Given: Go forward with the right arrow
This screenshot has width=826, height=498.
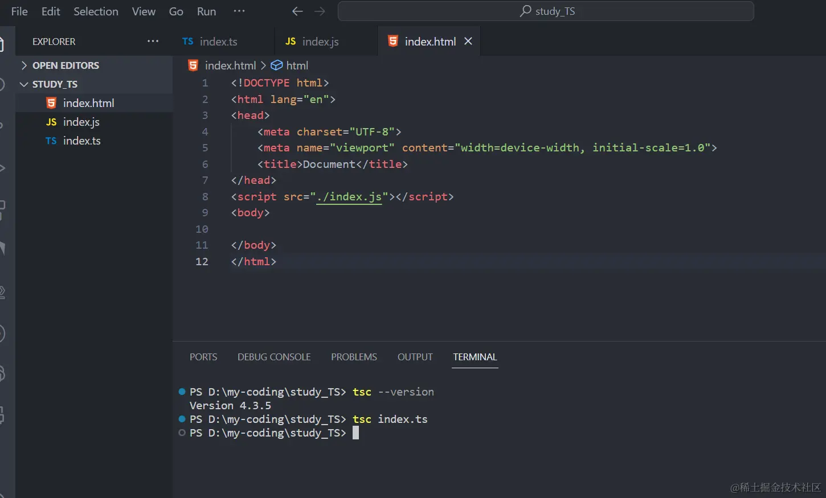Looking at the screenshot, I should pyautogui.click(x=320, y=11).
